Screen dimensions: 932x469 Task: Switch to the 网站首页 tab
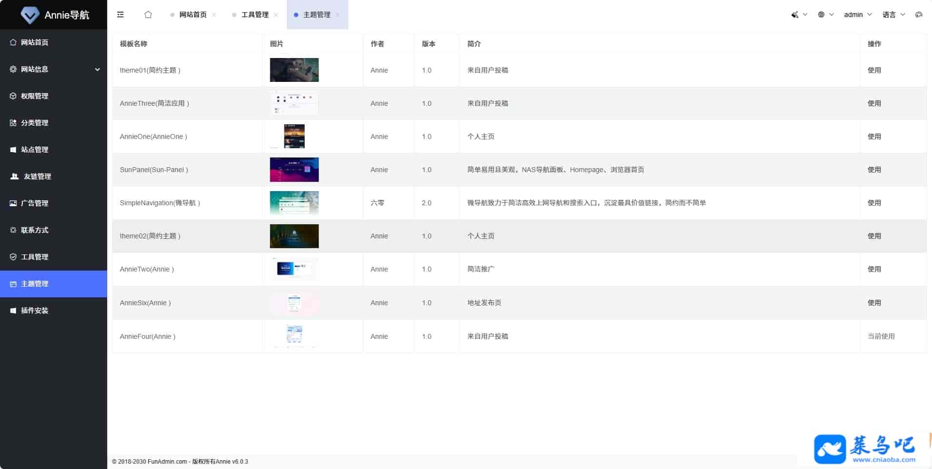point(193,15)
